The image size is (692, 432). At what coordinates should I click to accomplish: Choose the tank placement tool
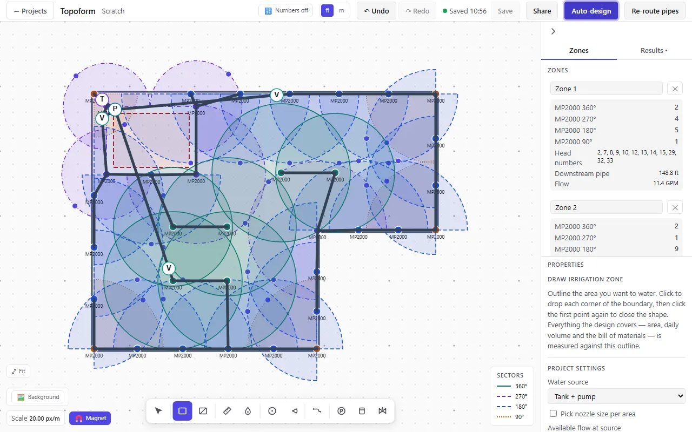(362, 411)
